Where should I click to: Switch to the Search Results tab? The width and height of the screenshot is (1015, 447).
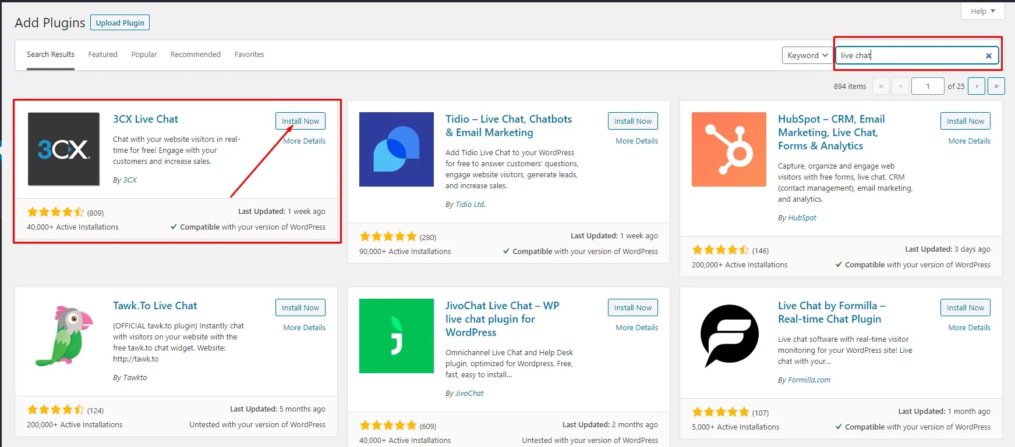[51, 55]
